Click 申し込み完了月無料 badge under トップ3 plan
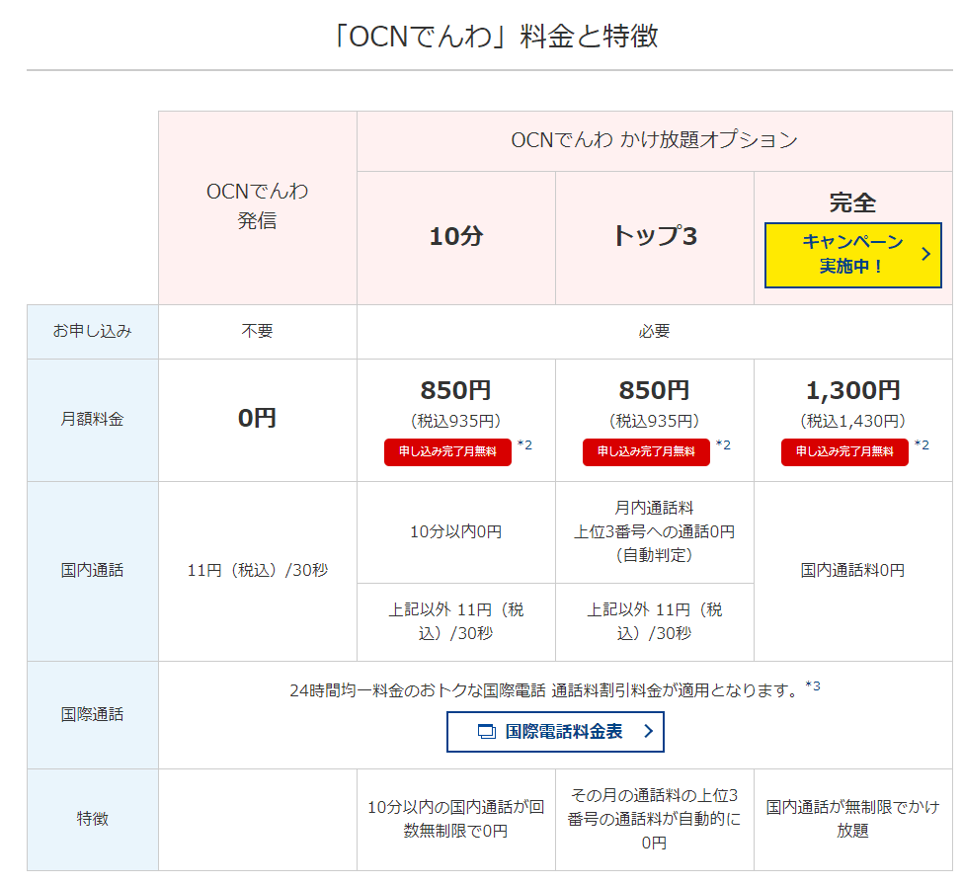Viewport: 962px width, 885px height. 646,451
